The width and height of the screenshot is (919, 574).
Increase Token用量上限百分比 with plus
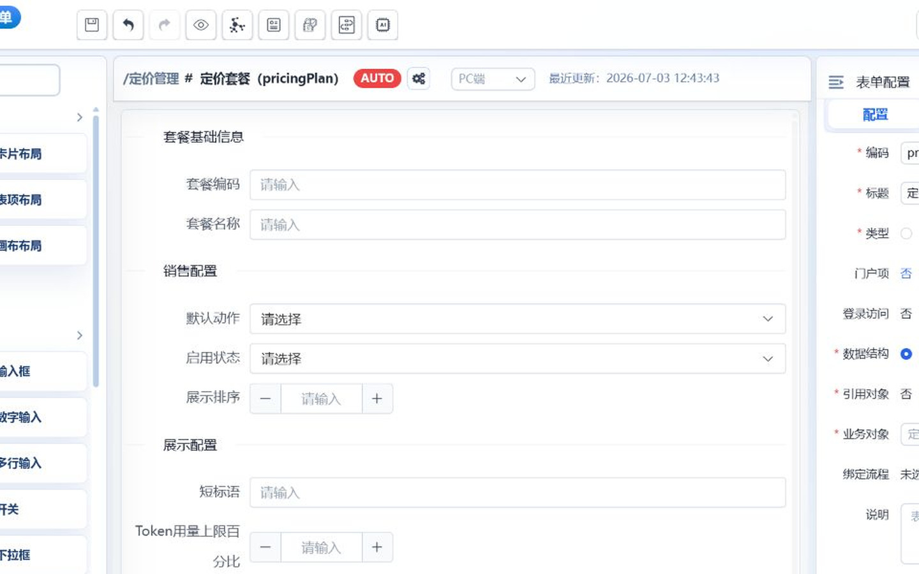377,547
